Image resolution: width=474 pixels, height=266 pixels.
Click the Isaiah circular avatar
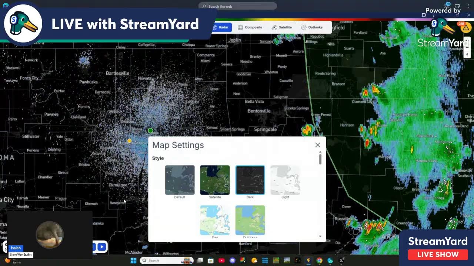[x=50, y=235]
